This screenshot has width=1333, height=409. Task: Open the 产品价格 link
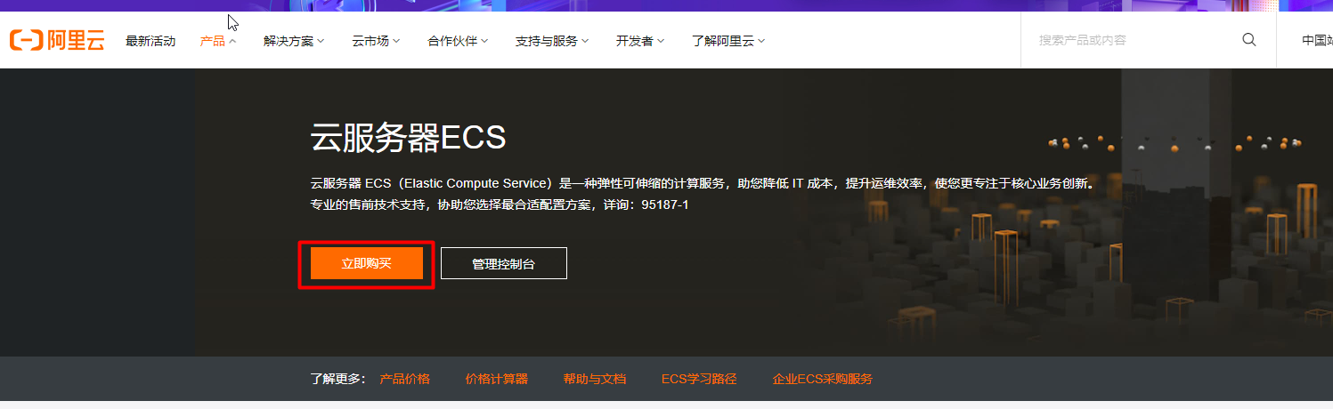pyautogui.click(x=405, y=379)
